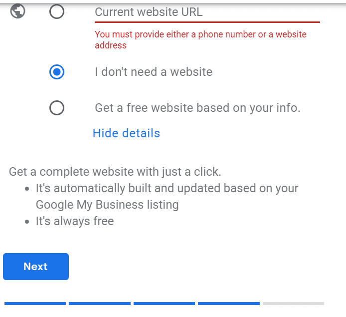Image resolution: width=346 pixels, height=317 pixels.
Task: Click the "Get a complete website with just a click" text
Action: coord(115,172)
